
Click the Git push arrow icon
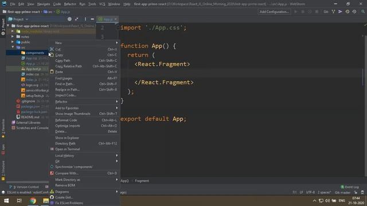click(x=340, y=11)
